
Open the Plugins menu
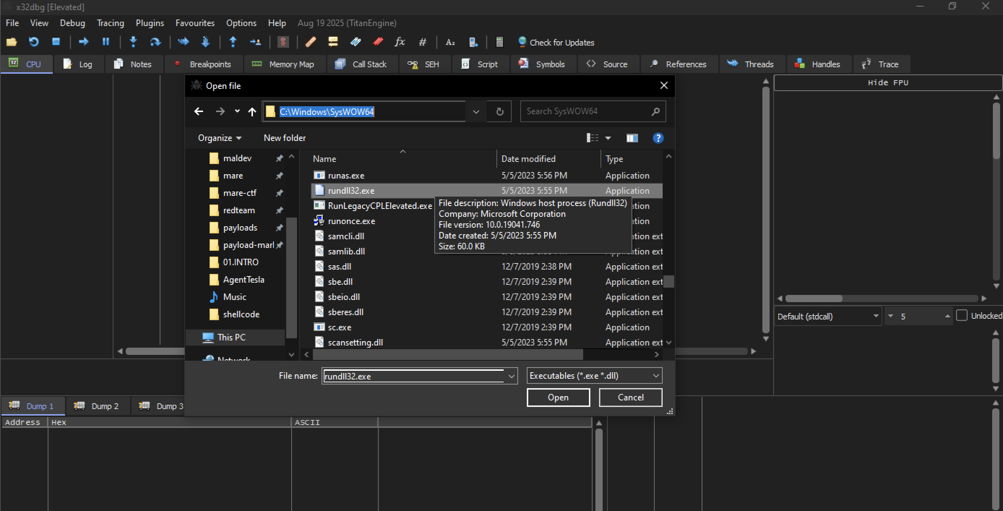(x=150, y=23)
